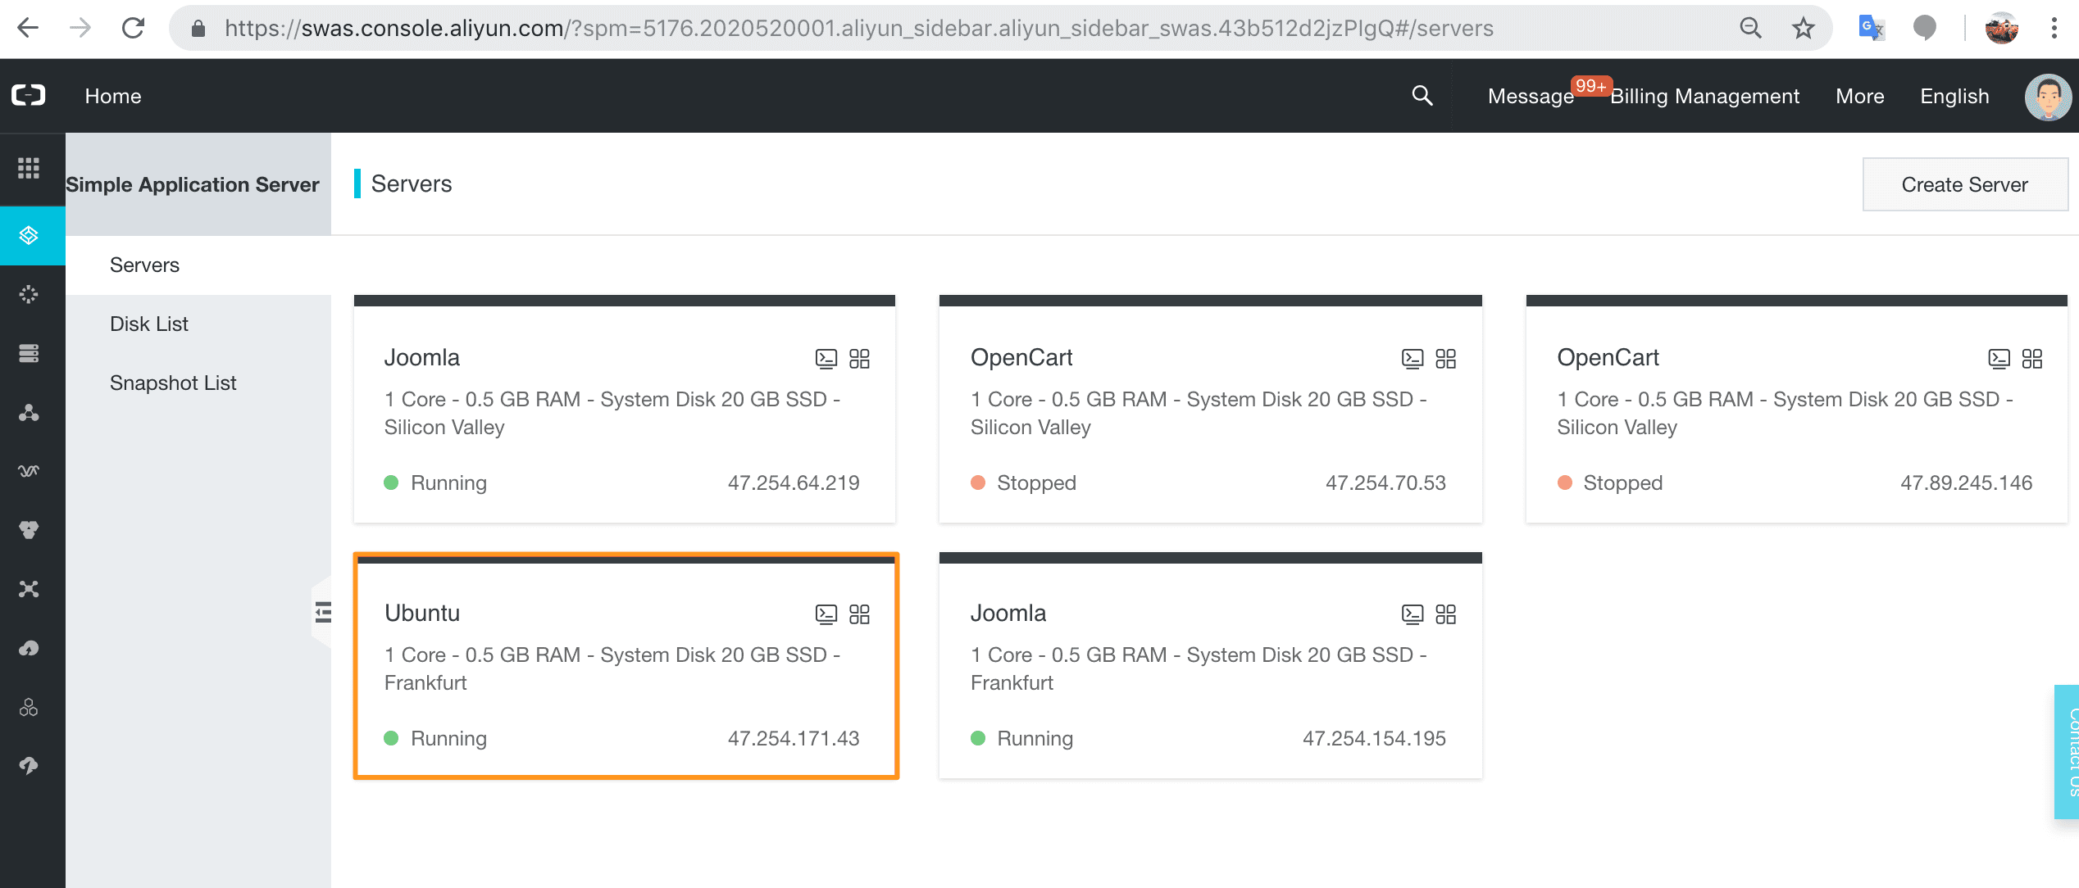Click the Contact Us side tab

(2068, 752)
